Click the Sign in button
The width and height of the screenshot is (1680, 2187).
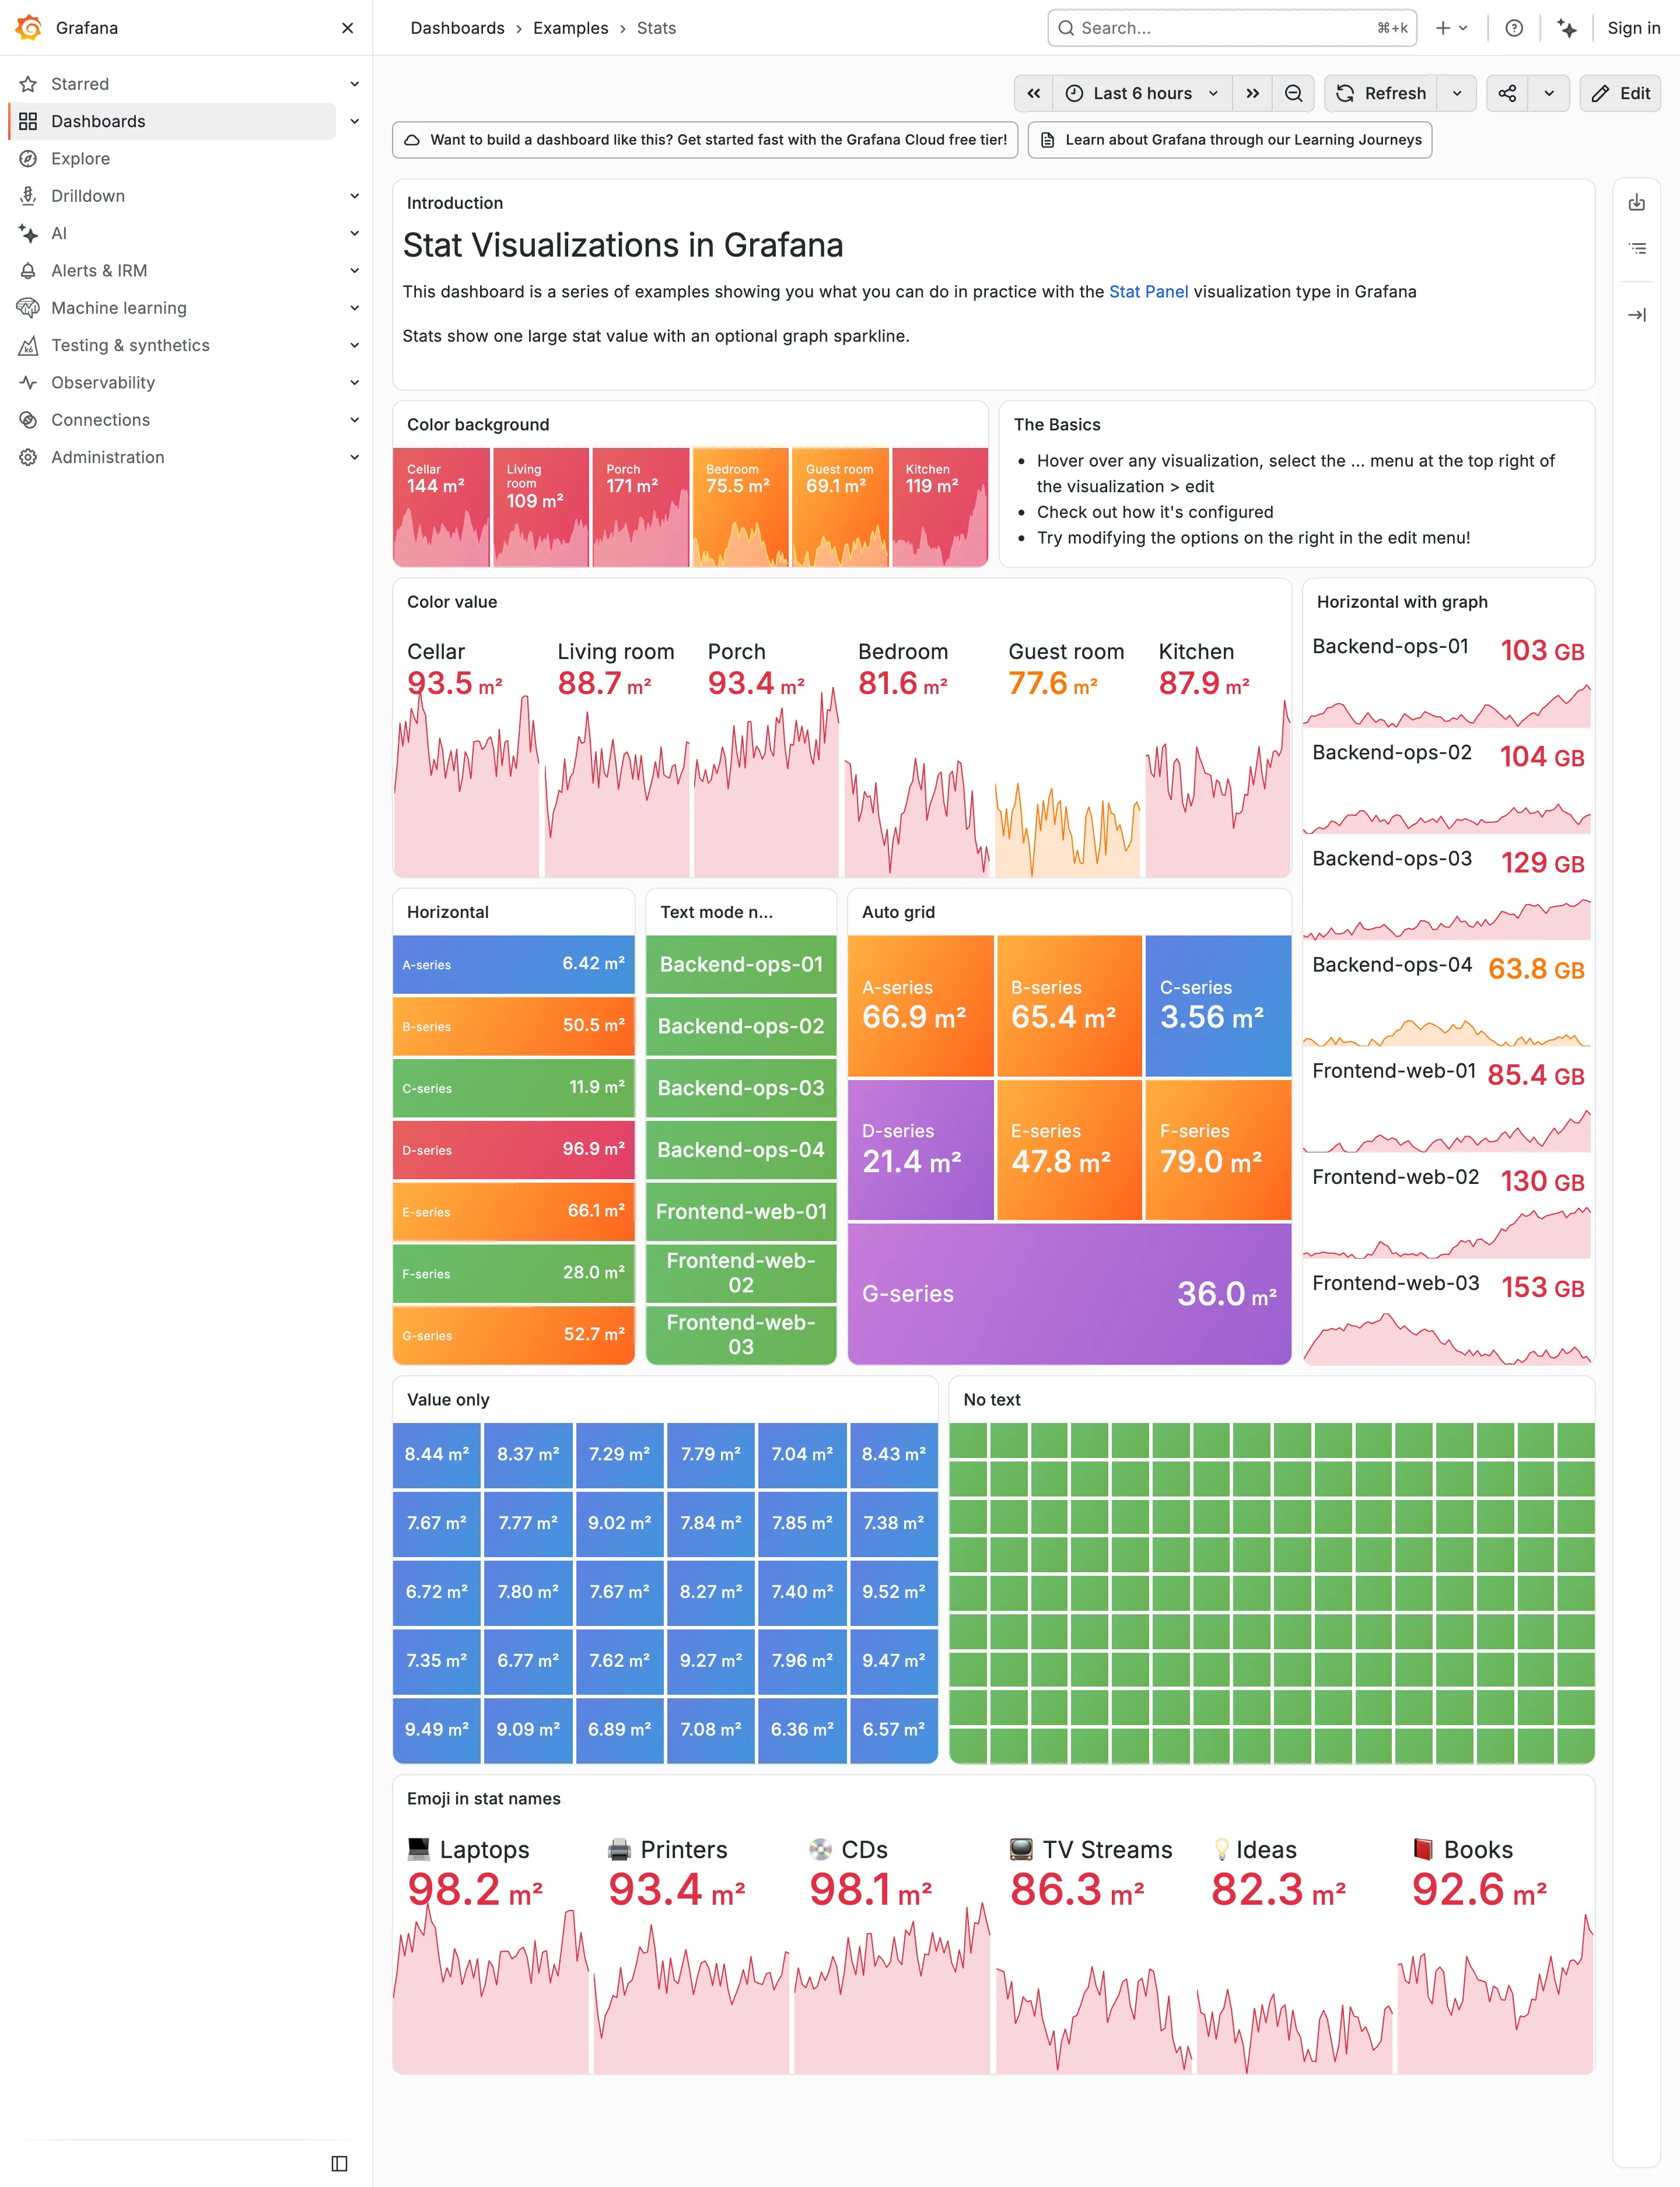tap(1633, 28)
